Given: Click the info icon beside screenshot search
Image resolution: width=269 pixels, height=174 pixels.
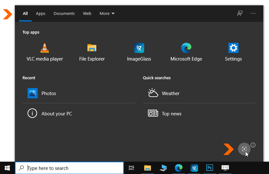Looking at the screenshot, I should coord(253,145).
